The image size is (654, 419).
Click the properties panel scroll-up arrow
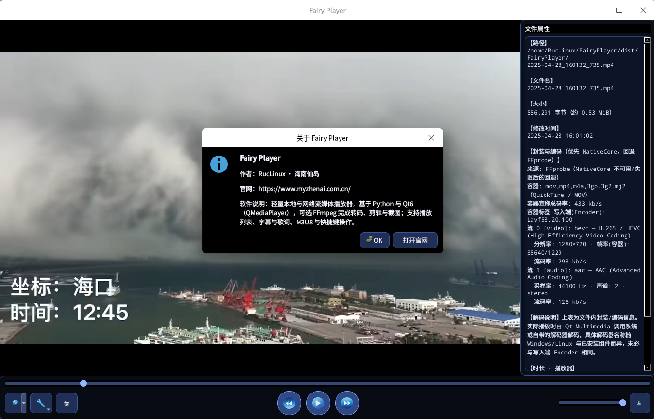[x=647, y=40]
